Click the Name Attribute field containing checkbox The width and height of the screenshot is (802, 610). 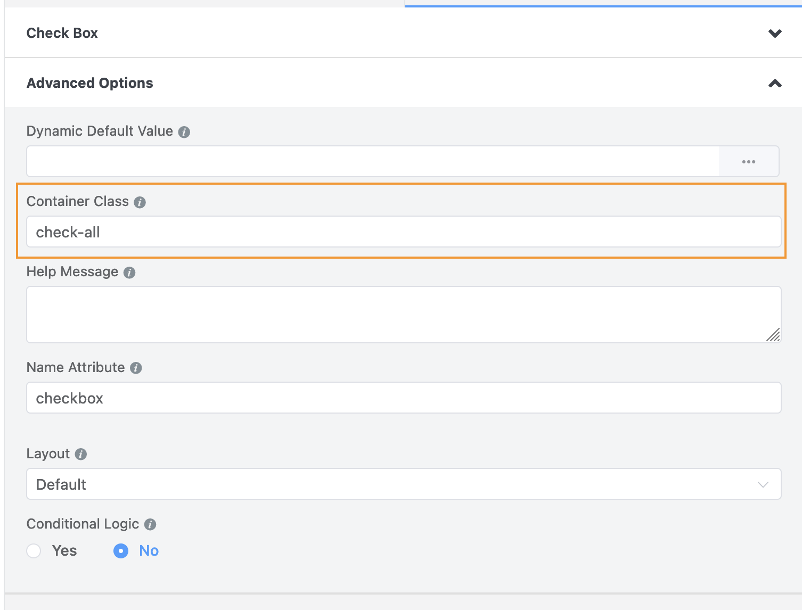[x=373, y=398]
